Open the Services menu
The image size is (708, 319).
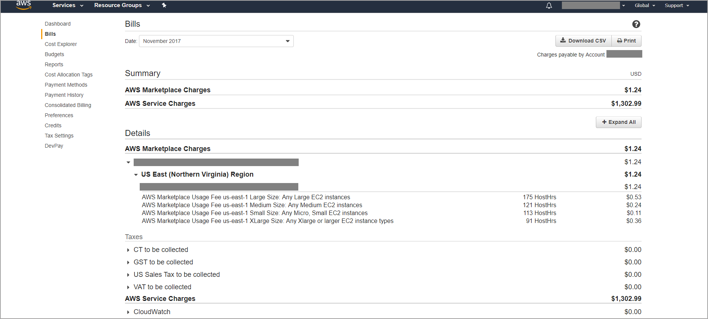point(68,5)
